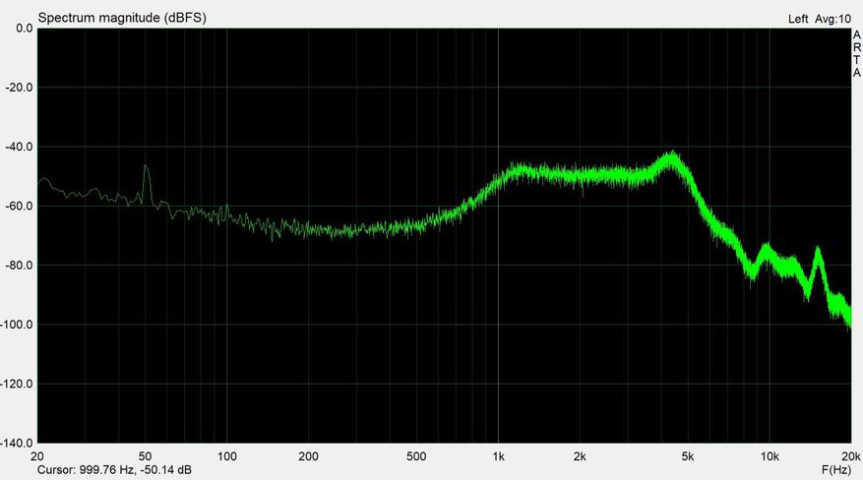The width and height of the screenshot is (863, 480).
Task: Click the vertical cursor line at 1 kHz
Action: point(498,235)
